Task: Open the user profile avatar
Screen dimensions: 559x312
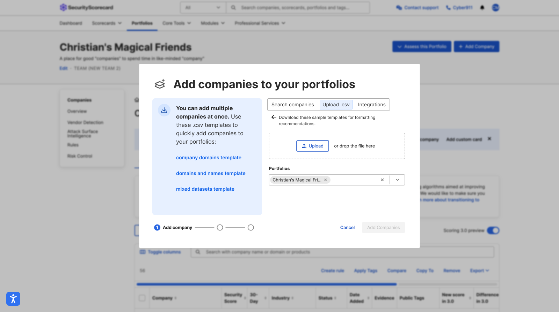Action: pyautogui.click(x=495, y=7)
